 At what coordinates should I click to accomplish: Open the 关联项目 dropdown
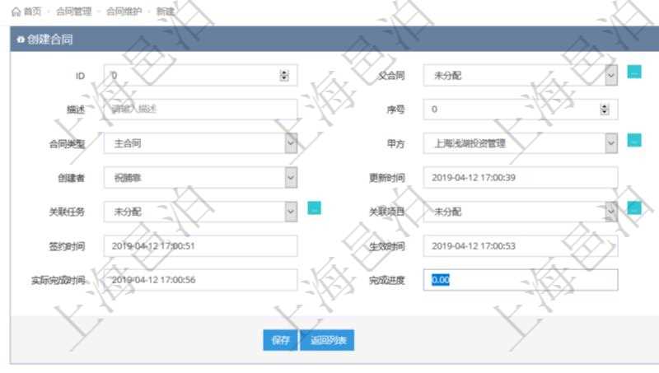click(x=521, y=212)
